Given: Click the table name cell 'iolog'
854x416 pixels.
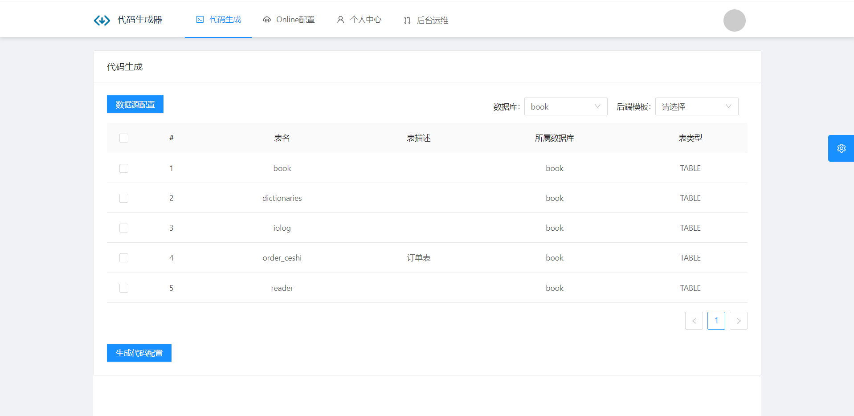Looking at the screenshot, I should (282, 228).
